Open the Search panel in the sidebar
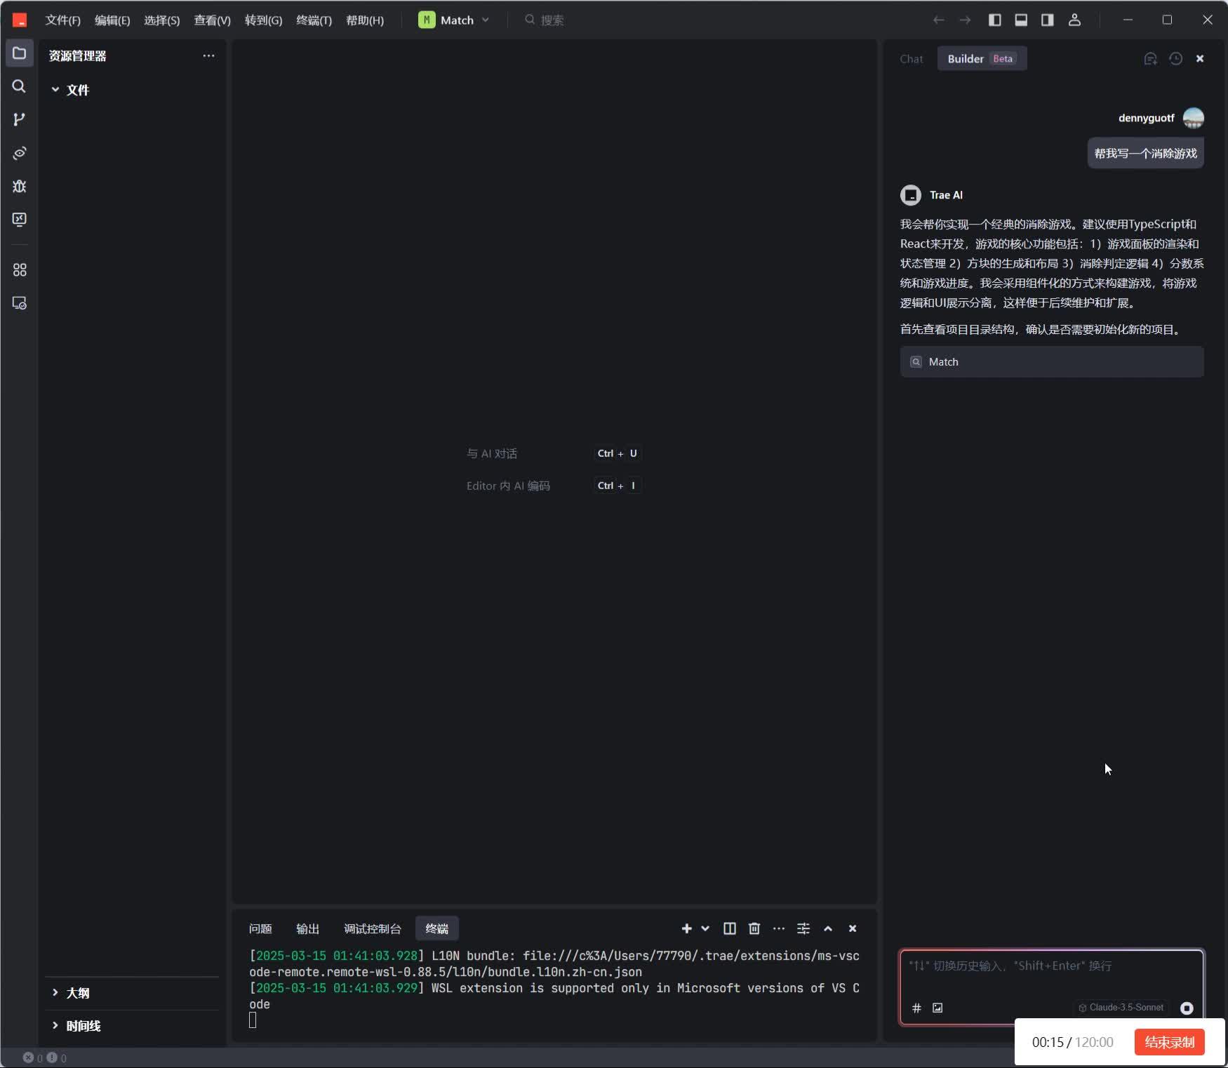 pyautogui.click(x=19, y=86)
